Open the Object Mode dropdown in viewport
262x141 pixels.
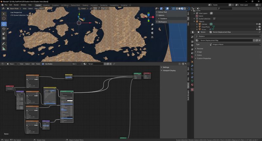pyautogui.click(x=14, y=8)
